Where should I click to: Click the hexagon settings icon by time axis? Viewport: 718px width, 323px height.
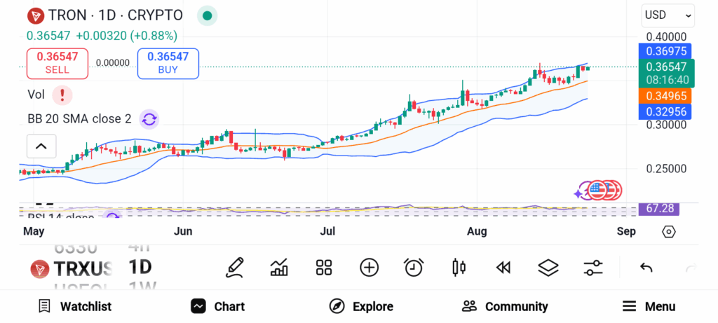[668, 232]
